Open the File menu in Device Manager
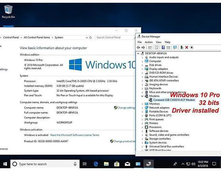This screenshot has height=171, width=221. pos(140,42)
